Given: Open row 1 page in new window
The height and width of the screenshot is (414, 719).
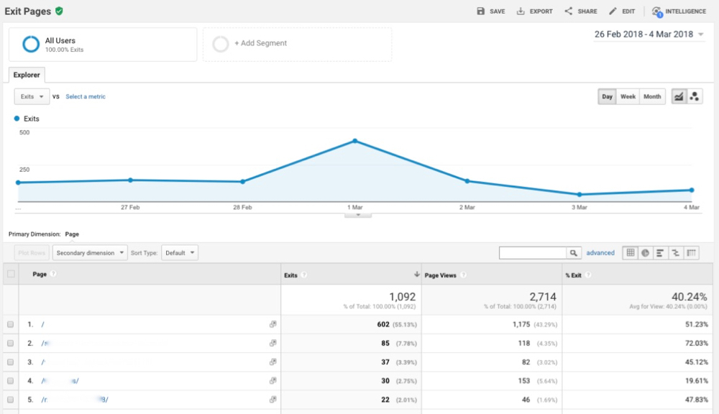Looking at the screenshot, I should [x=273, y=325].
